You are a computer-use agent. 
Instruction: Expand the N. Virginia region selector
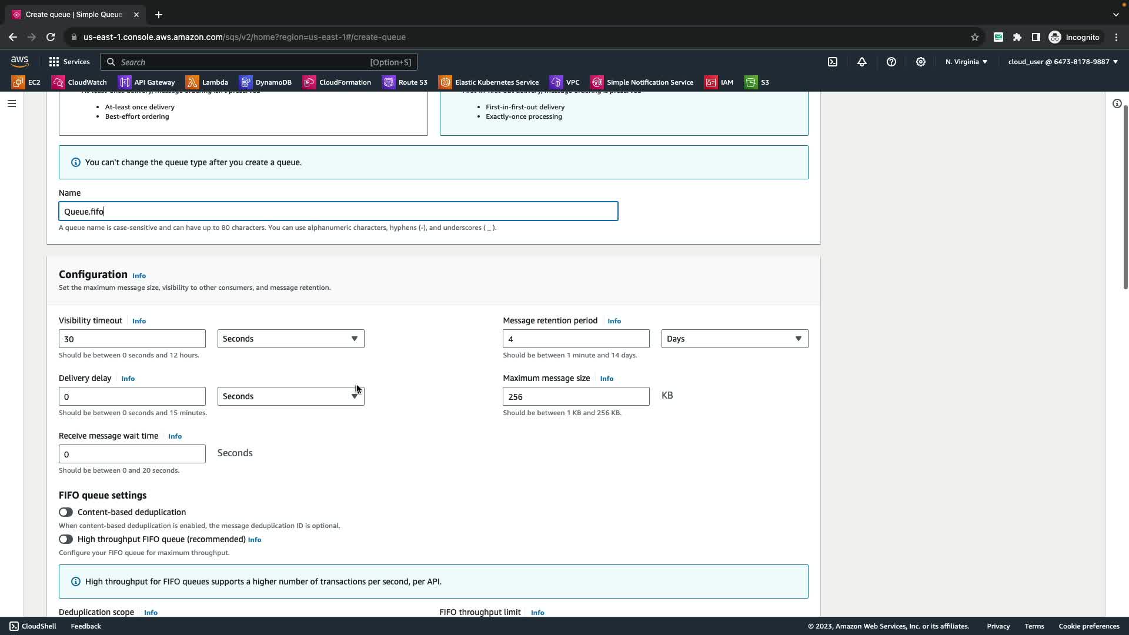pos(966,62)
